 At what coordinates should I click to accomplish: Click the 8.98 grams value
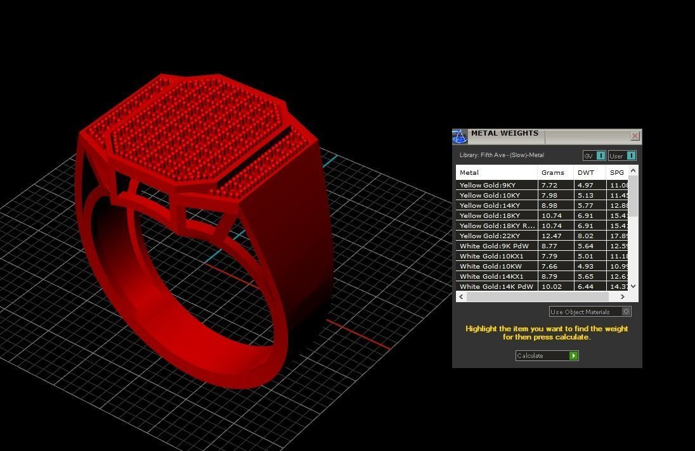pyautogui.click(x=549, y=205)
